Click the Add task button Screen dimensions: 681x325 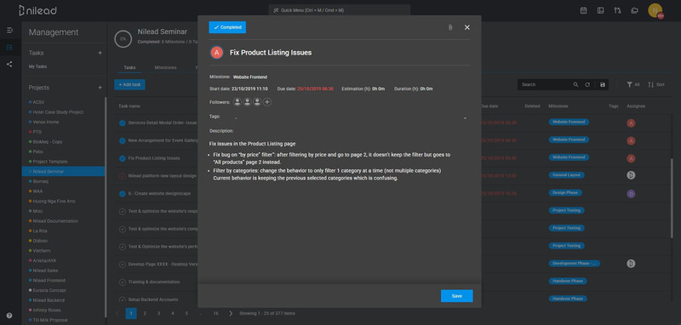coord(129,84)
